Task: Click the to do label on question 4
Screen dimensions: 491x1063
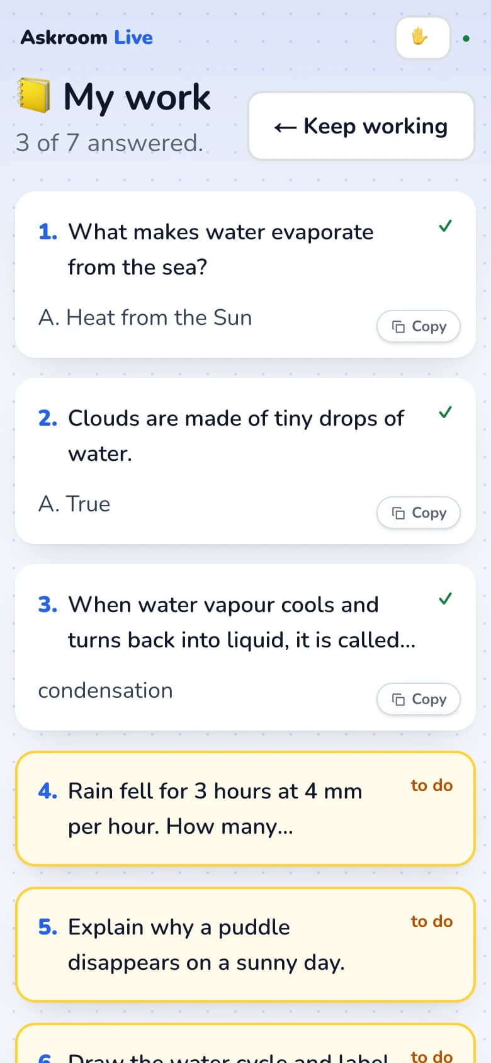Action: tap(432, 785)
